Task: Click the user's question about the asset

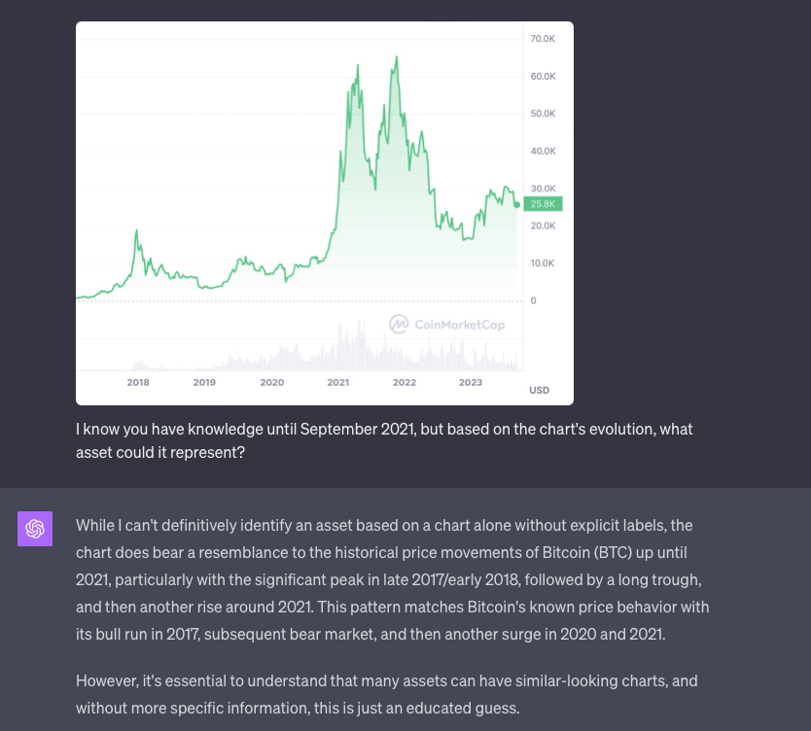Action: [x=384, y=440]
